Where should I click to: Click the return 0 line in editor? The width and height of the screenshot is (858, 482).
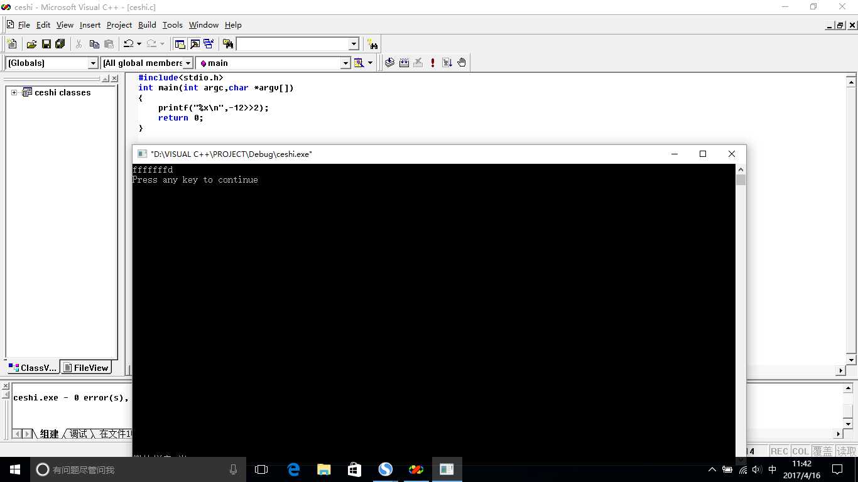click(x=181, y=117)
